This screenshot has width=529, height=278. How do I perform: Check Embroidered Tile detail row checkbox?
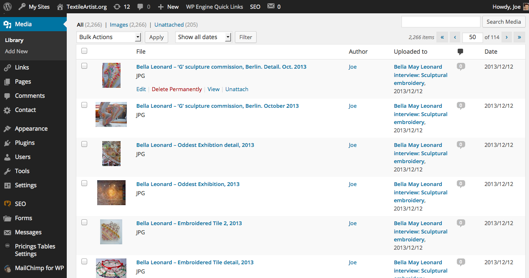pos(84,261)
